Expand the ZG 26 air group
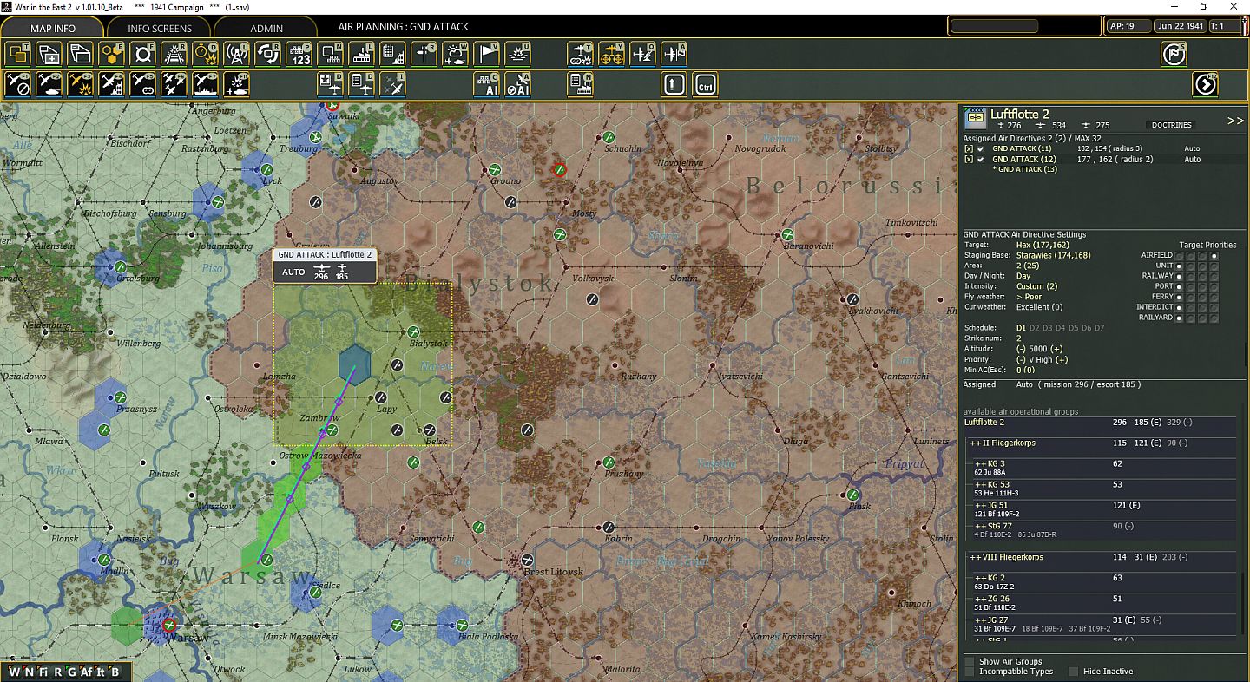This screenshot has width=1250, height=682. [981, 599]
